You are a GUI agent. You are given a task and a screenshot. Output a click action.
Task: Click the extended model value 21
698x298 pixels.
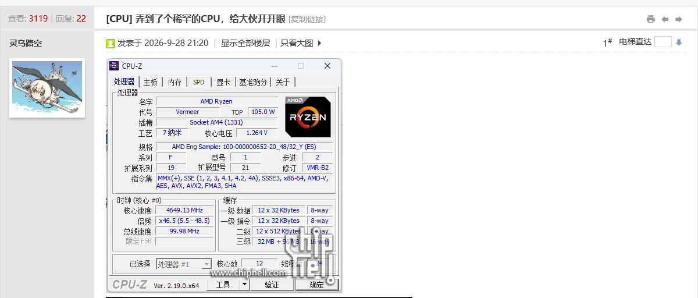click(245, 168)
